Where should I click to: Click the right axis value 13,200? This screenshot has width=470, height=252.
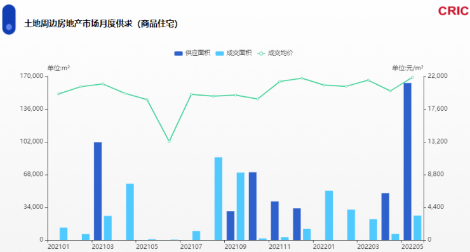438,141
